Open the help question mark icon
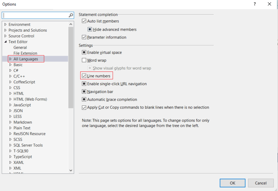 click(x=255, y=4)
